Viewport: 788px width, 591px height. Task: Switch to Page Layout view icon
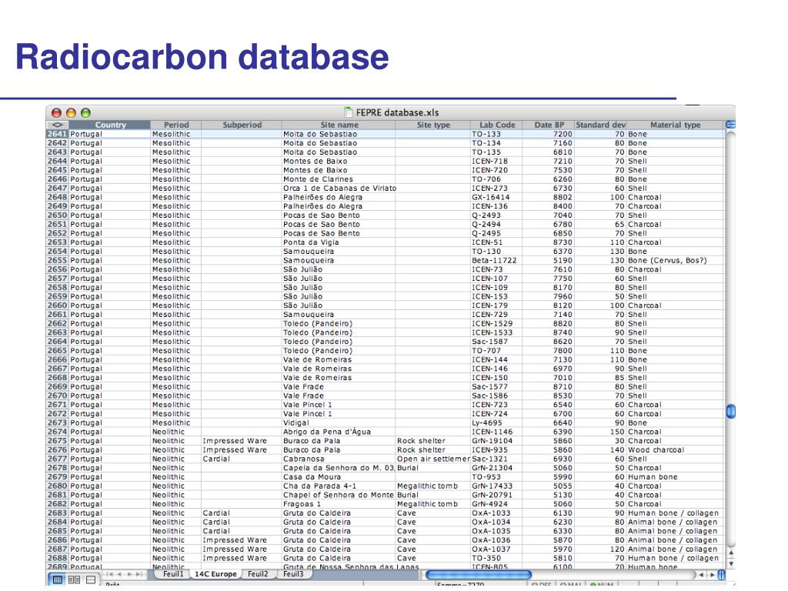coord(74,580)
